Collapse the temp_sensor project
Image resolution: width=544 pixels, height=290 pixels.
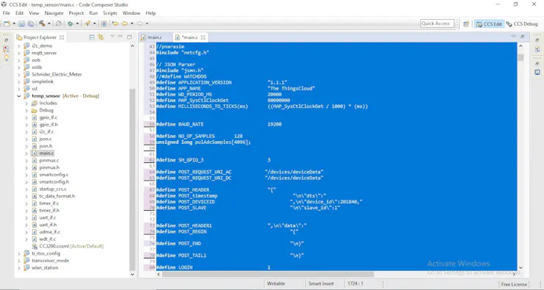tap(19, 96)
